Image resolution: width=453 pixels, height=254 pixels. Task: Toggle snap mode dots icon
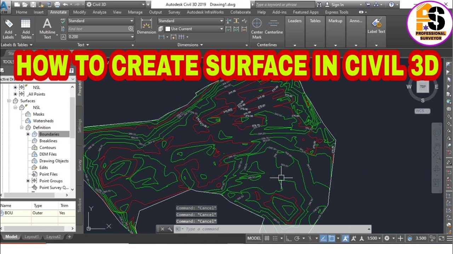[275, 238]
